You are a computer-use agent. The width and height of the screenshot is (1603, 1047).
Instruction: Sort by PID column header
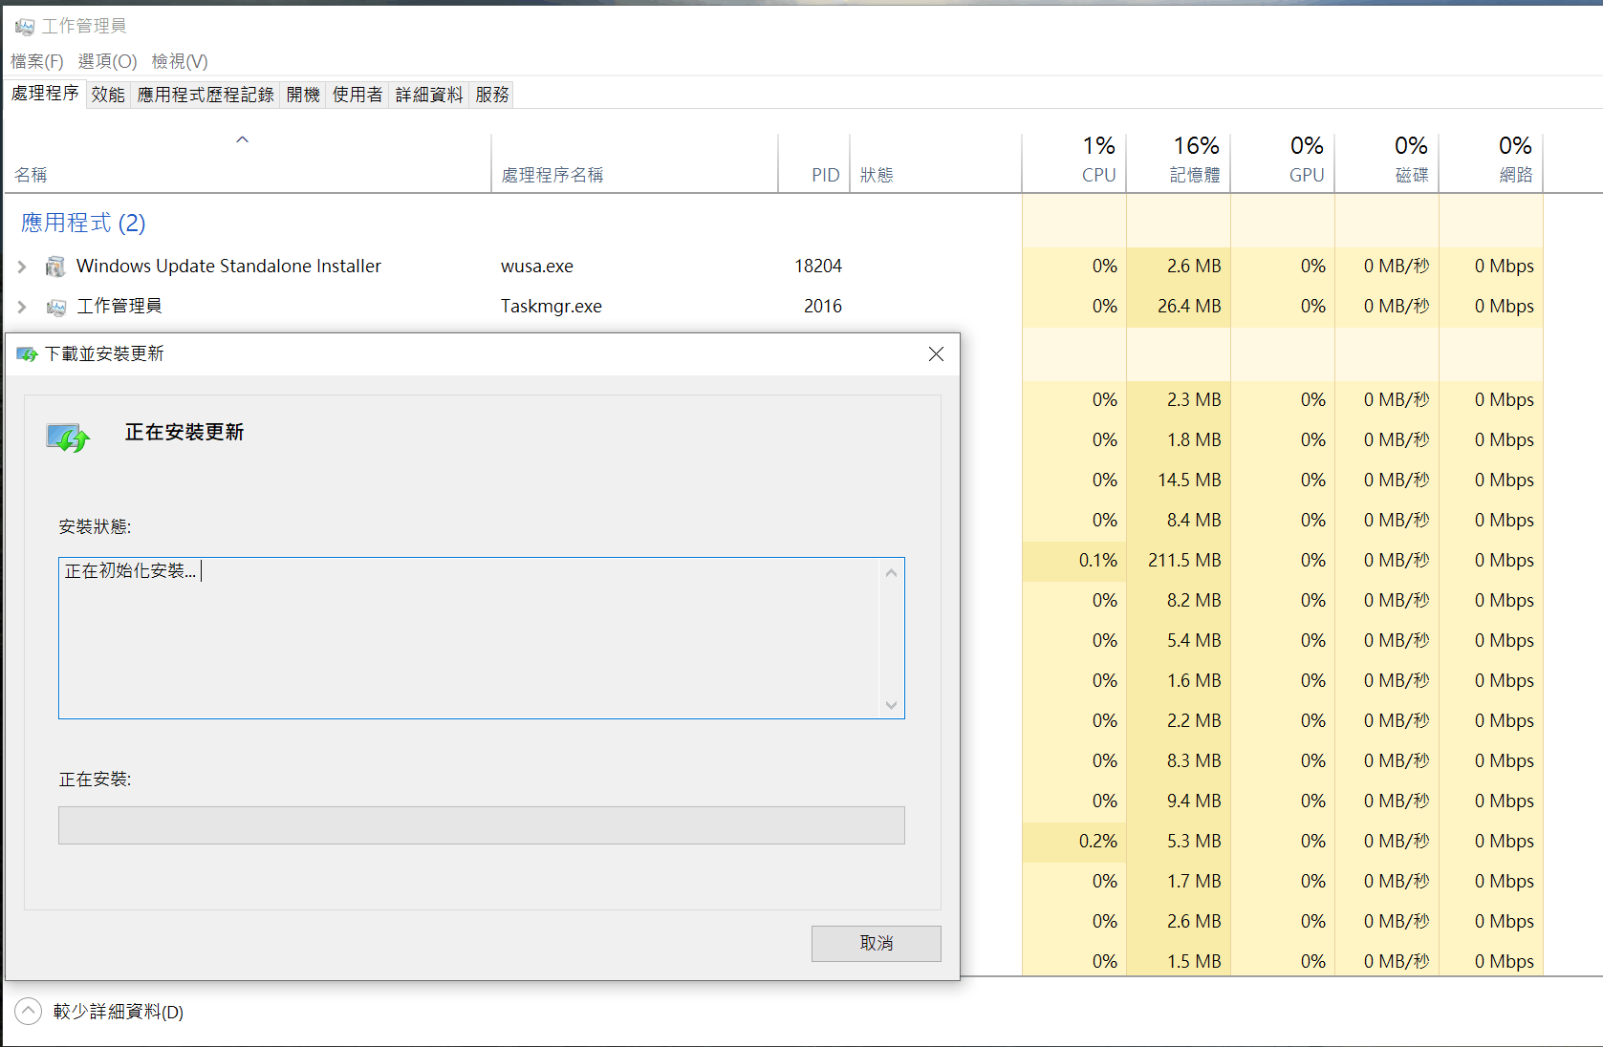point(814,163)
